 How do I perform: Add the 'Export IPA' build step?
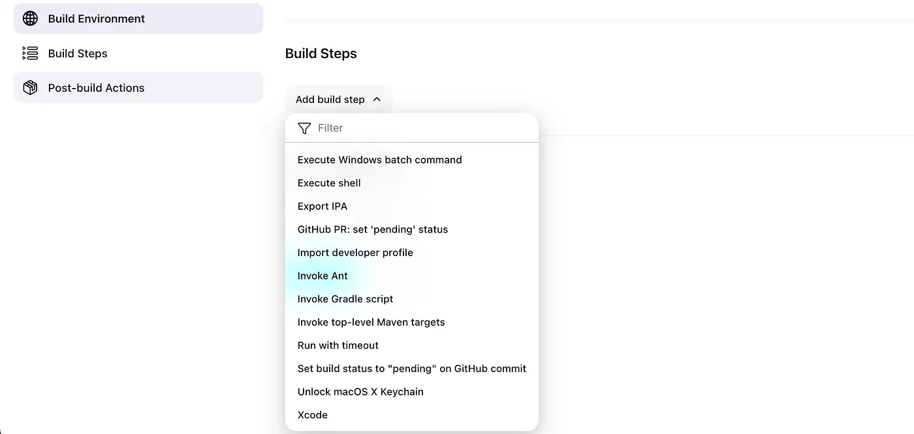(x=322, y=206)
